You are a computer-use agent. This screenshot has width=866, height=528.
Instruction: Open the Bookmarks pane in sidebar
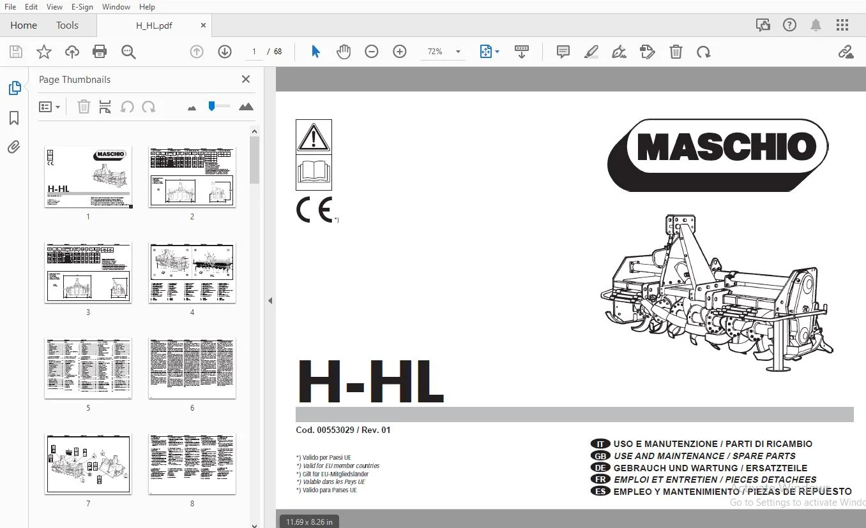click(14, 118)
